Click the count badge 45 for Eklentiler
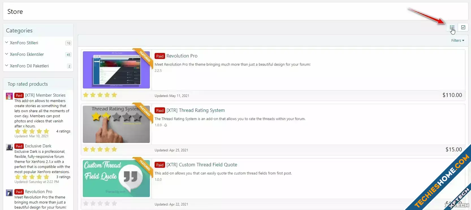Image resolution: width=471 pixels, height=210 pixels. tap(68, 55)
